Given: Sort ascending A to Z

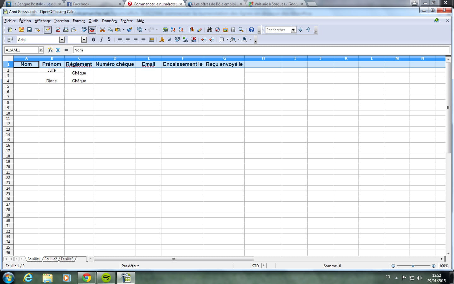Looking at the screenshot, I should point(173,30).
